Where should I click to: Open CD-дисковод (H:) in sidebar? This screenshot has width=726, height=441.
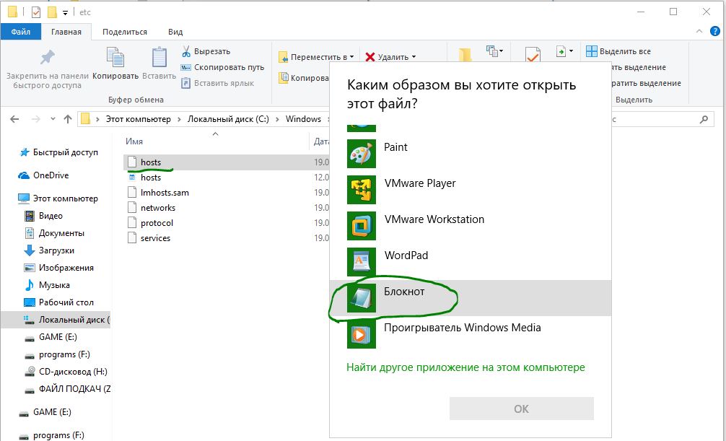[x=66, y=372]
